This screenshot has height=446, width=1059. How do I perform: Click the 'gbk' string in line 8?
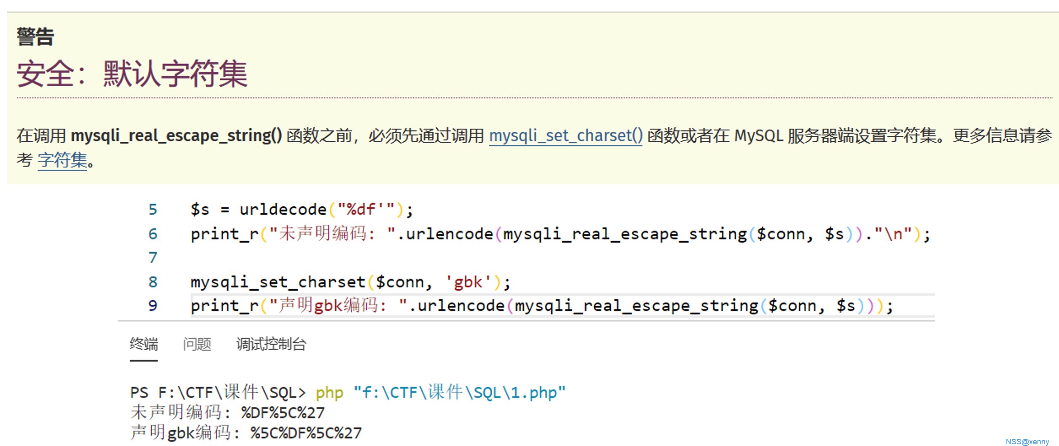tap(468, 282)
